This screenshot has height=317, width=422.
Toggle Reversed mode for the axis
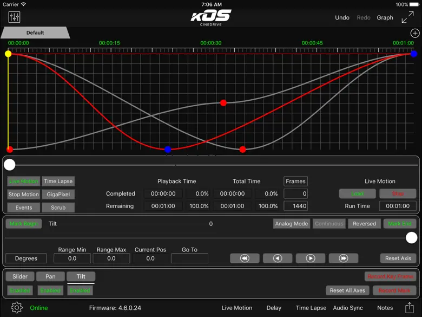[364, 224]
